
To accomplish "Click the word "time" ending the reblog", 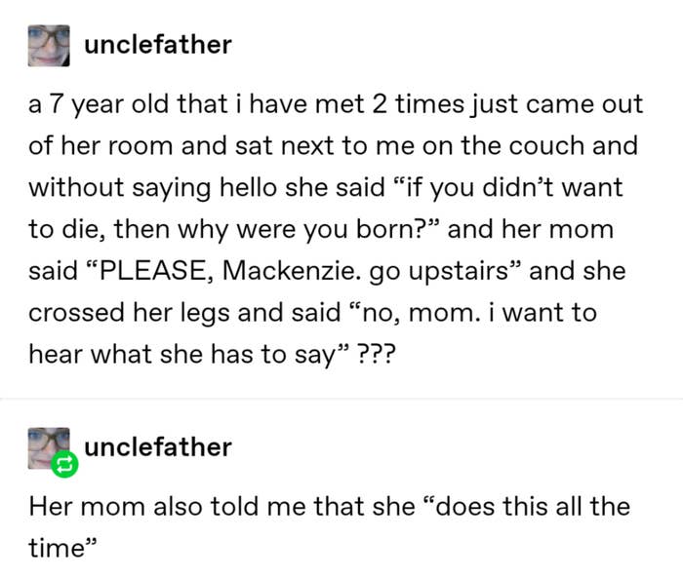I will (57, 548).
